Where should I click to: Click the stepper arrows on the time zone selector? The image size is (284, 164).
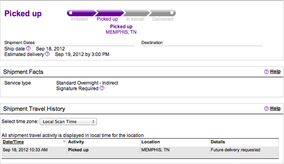(x=93, y=122)
